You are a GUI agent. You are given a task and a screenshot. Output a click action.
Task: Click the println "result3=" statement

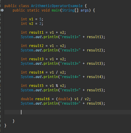[x=63, y=64]
